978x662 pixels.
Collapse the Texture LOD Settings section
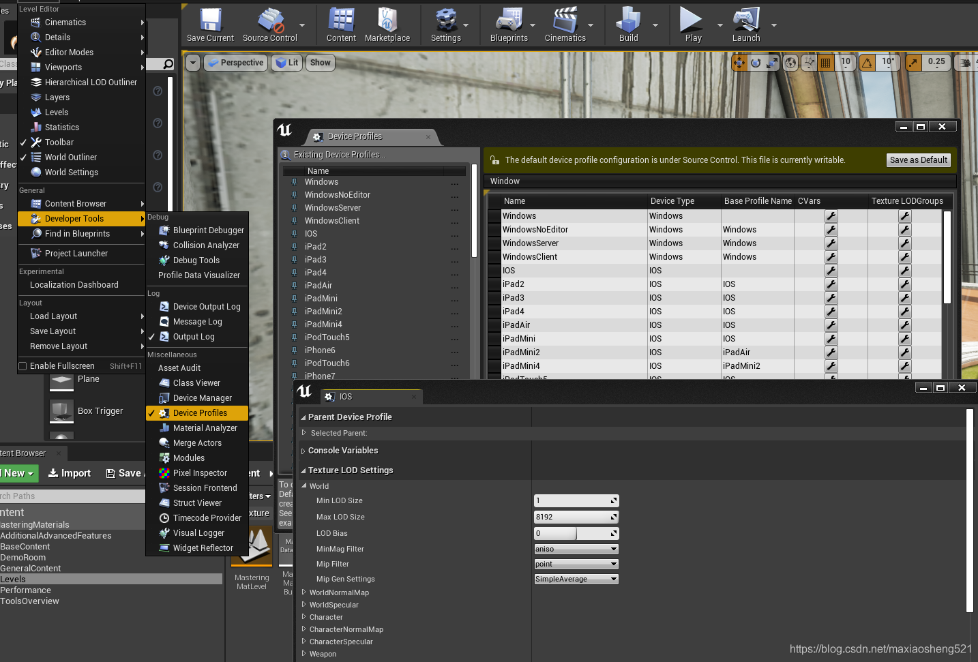pos(303,470)
